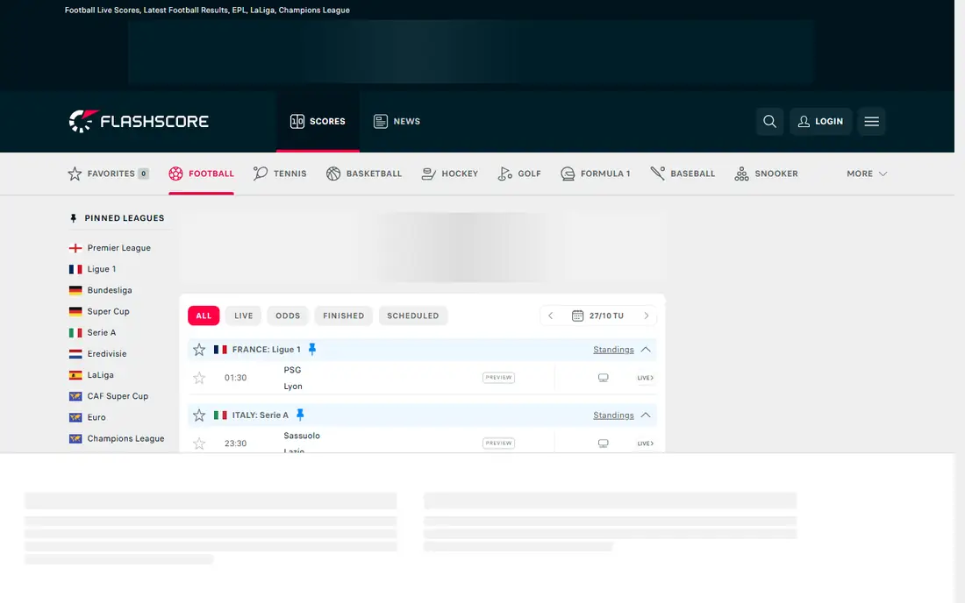Open Serie A Standings link

pyautogui.click(x=613, y=415)
